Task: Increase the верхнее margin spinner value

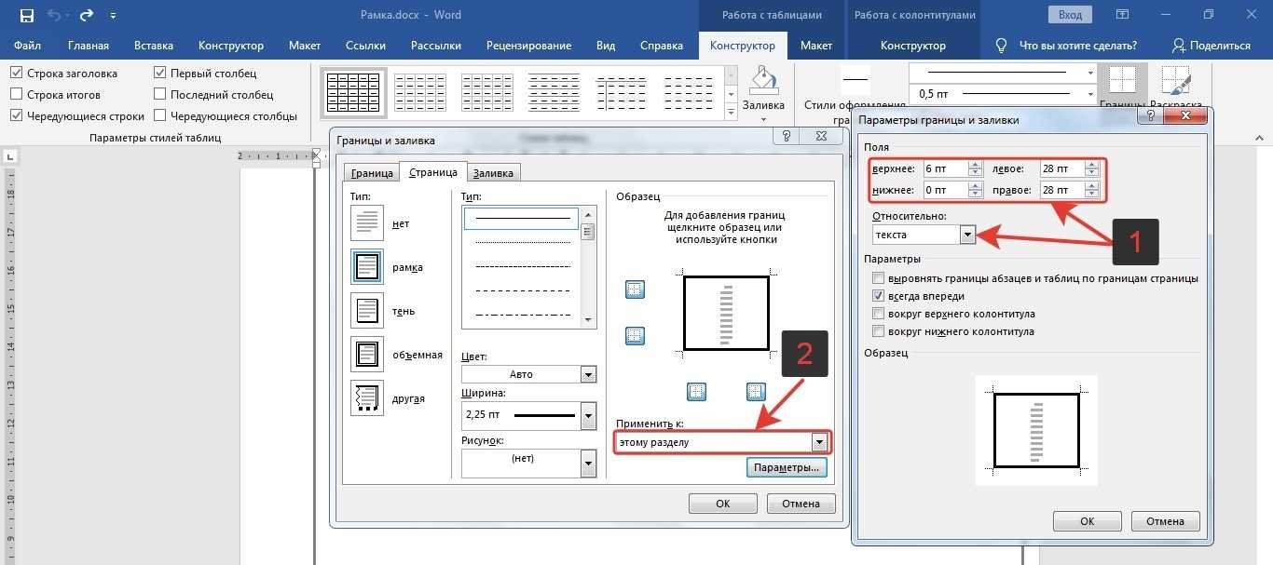Action: point(976,165)
